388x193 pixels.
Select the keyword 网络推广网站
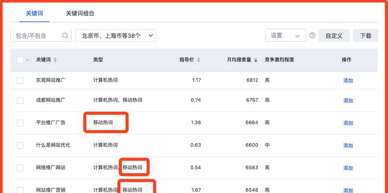(51, 168)
